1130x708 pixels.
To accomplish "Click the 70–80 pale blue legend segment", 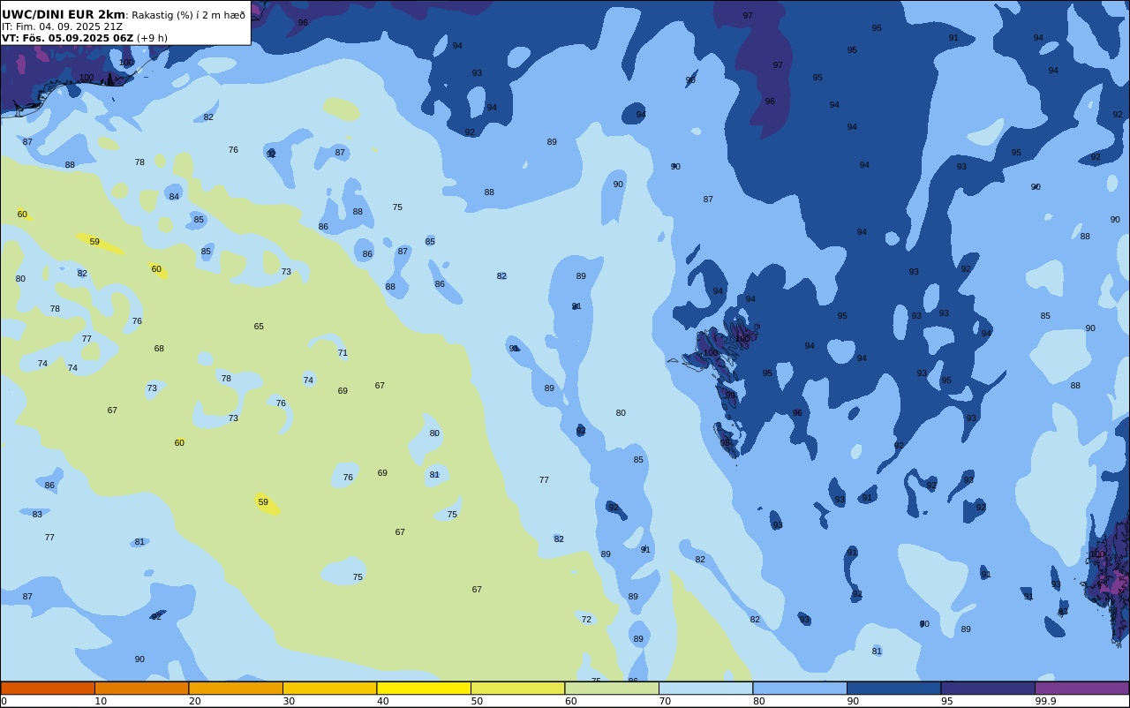I will [705, 688].
